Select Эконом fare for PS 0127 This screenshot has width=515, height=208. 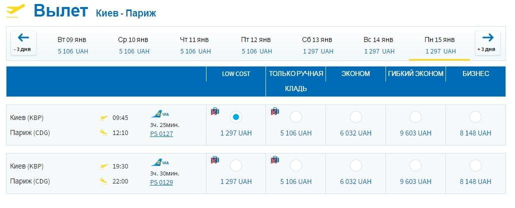355,117
